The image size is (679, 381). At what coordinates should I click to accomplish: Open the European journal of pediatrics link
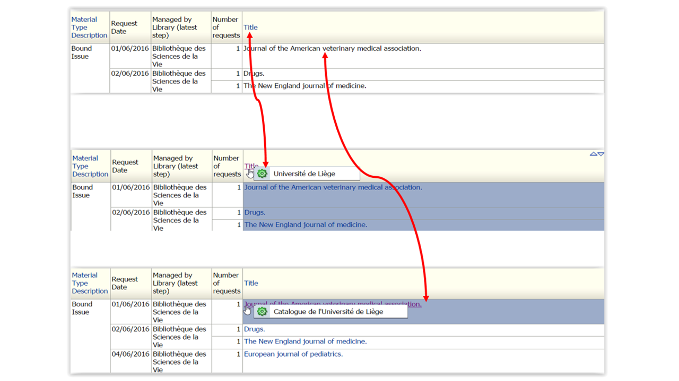coord(293,354)
